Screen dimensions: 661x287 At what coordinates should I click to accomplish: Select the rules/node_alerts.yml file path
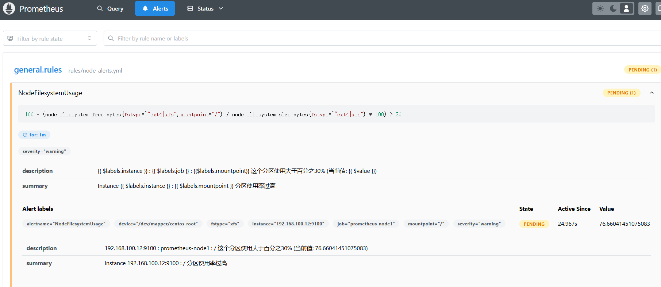(x=95, y=71)
